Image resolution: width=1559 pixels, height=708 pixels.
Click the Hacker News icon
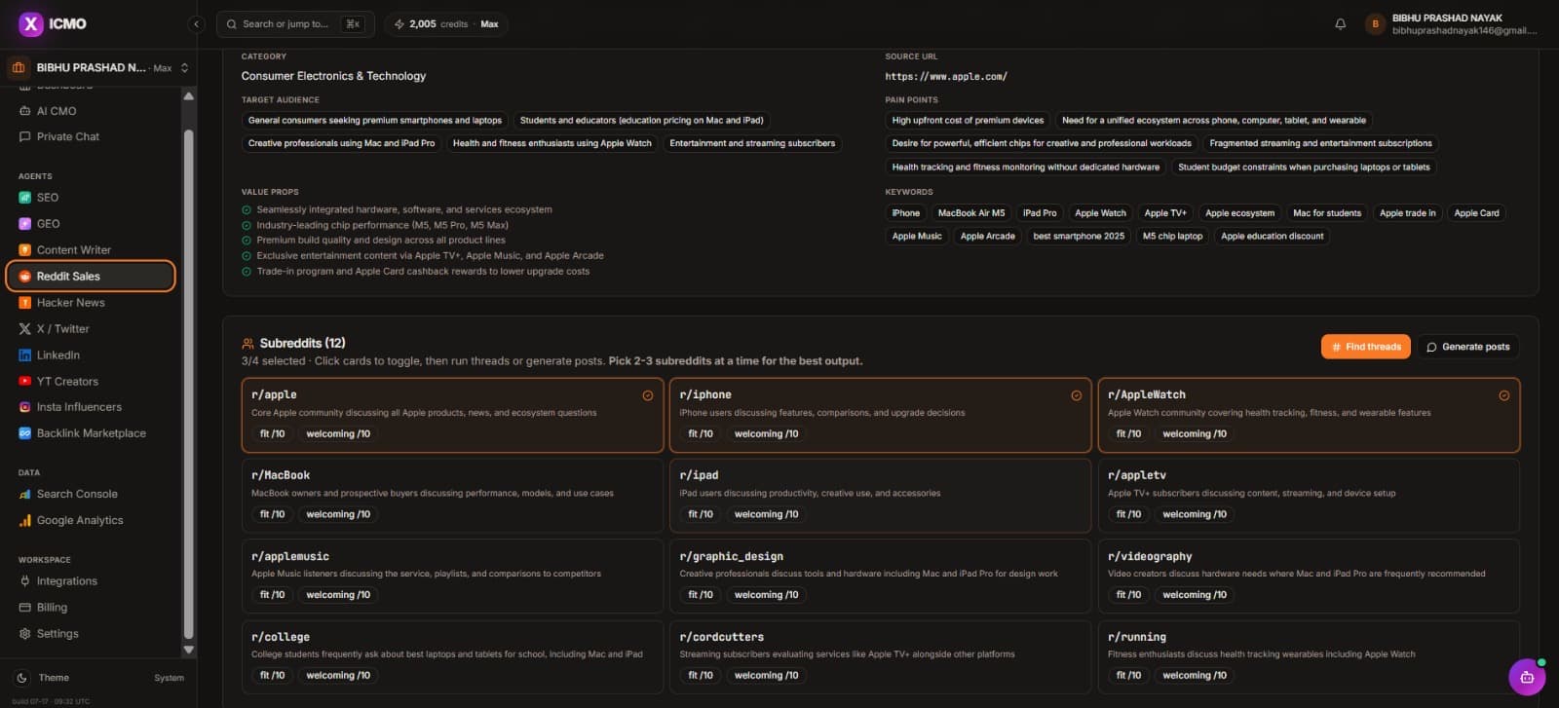pos(25,302)
